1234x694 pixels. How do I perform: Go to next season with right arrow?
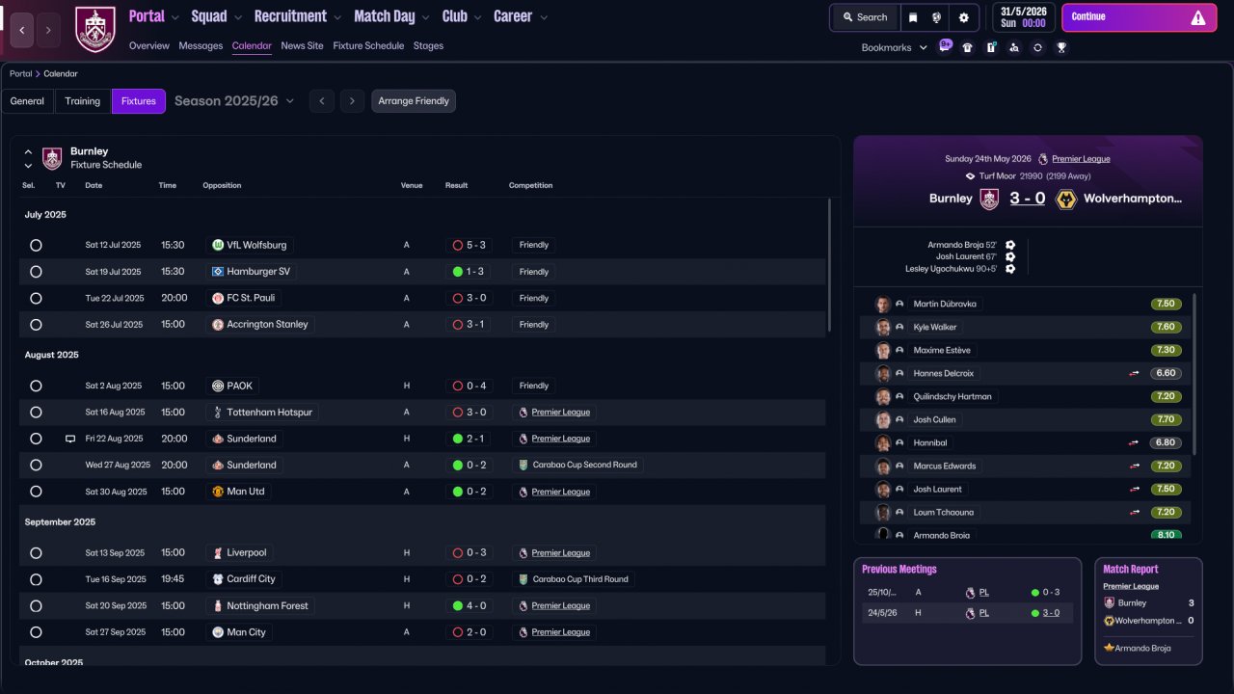[x=352, y=101]
